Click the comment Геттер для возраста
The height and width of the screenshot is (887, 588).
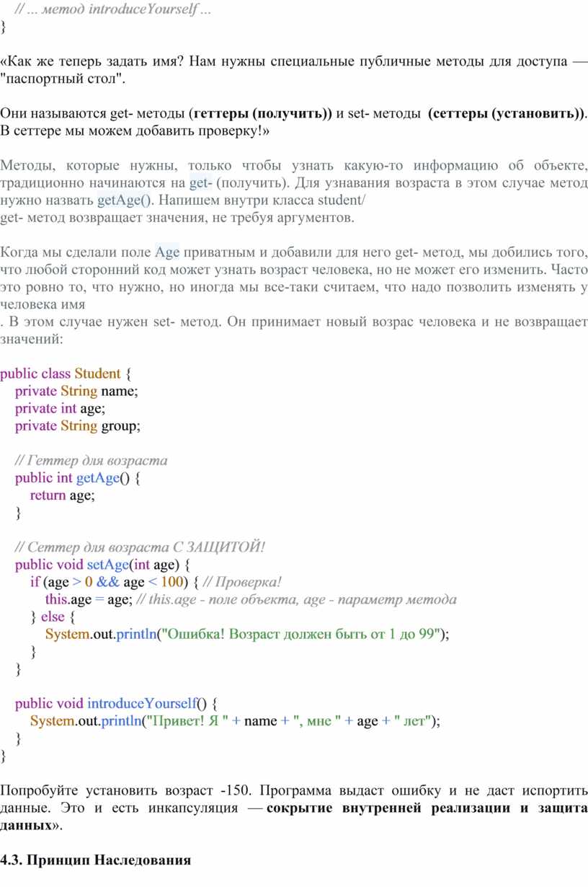pyautogui.click(x=92, y=460)
